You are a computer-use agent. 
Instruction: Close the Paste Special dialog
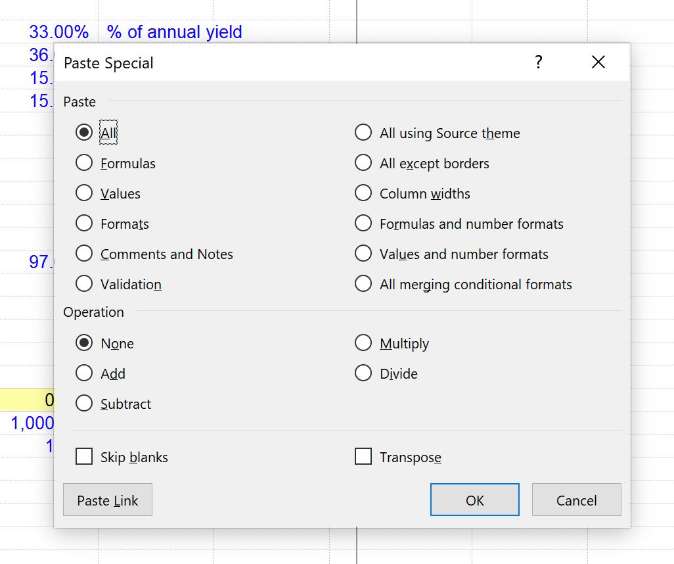pyautogui.click(x=598, y=62)
